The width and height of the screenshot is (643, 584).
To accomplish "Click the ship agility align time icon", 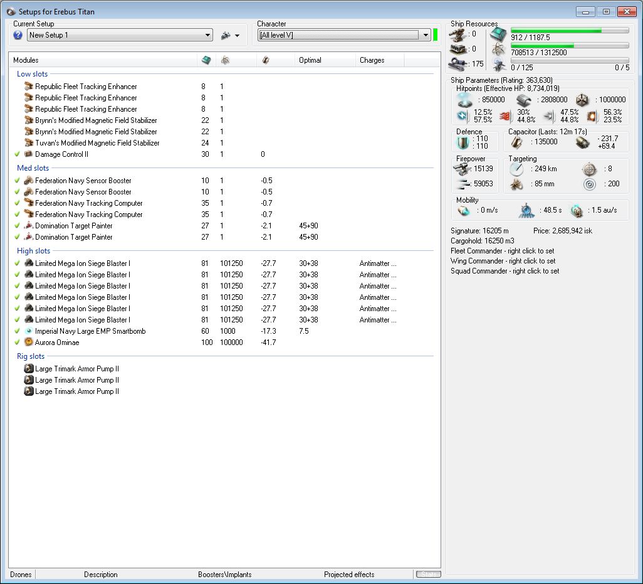I will (x=526, y=210).
